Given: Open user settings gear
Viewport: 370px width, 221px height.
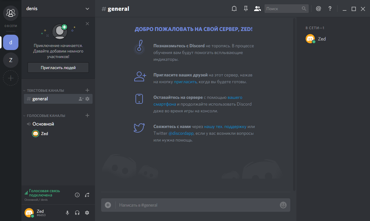Looking at the screenshot, I should 87,213.
